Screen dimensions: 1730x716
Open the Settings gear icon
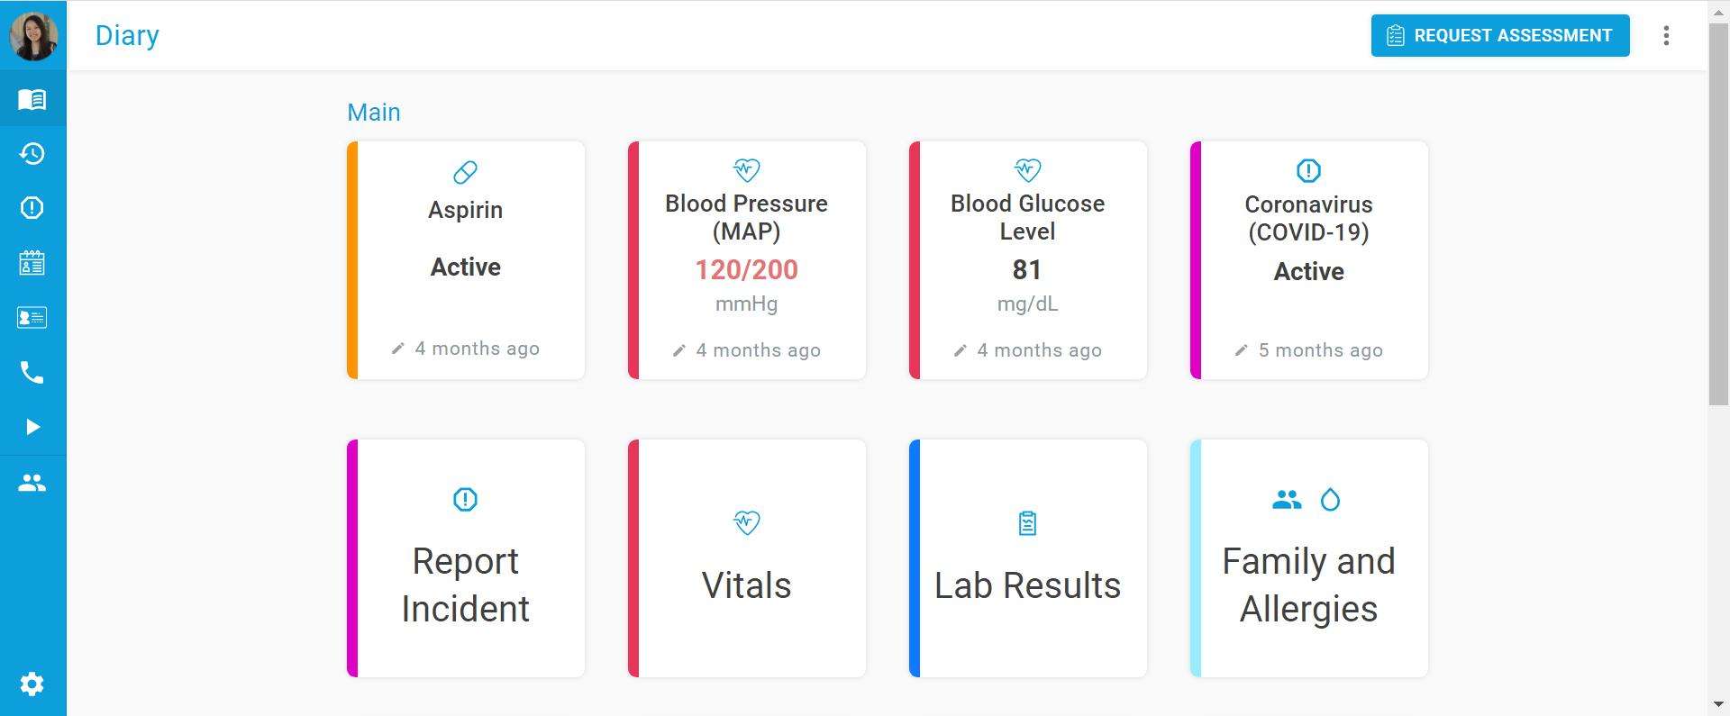tap(32, 684)
